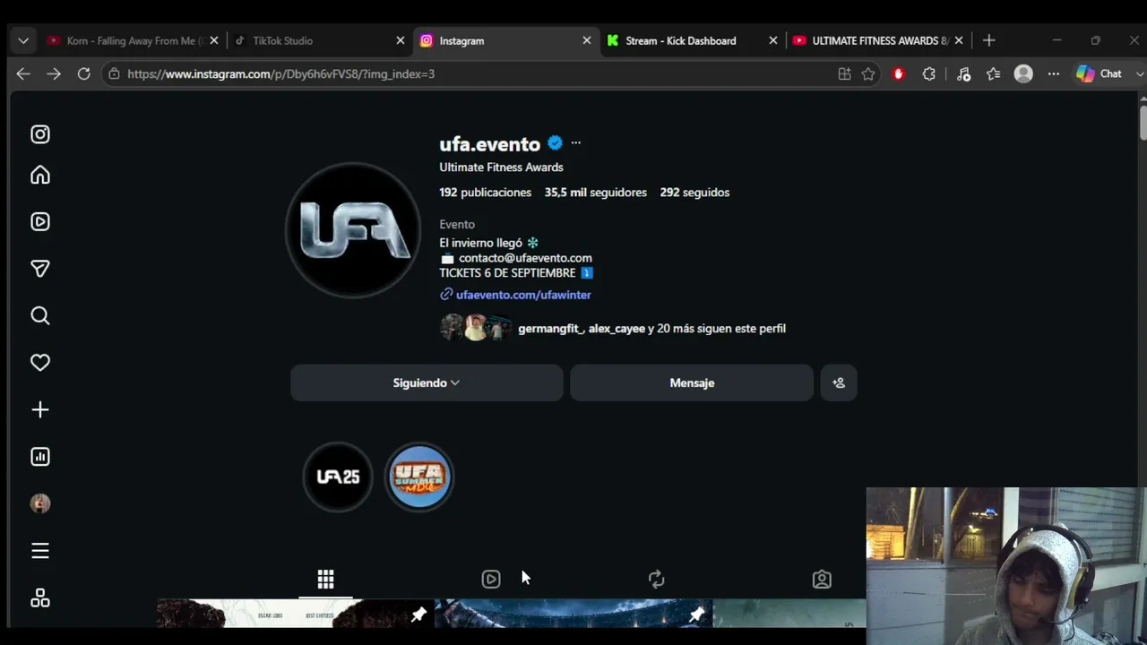The image size is (1147, 645).
Task: Open the browser profile avatar
Action: coord(1023,74)
